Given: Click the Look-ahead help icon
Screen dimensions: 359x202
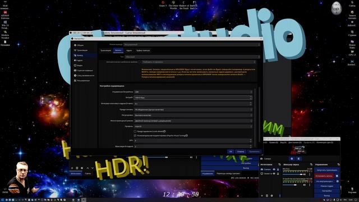Looking at the screenshot, I should point(164,131).
